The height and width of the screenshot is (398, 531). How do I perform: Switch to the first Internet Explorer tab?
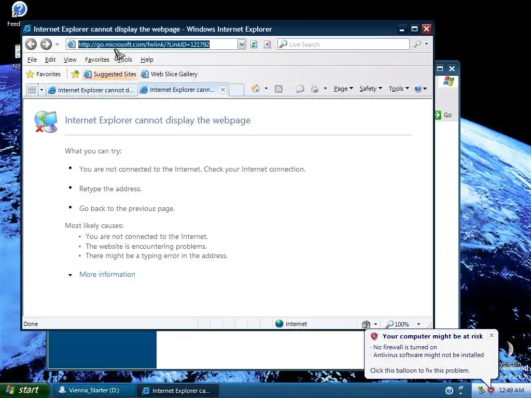[91, 90]
